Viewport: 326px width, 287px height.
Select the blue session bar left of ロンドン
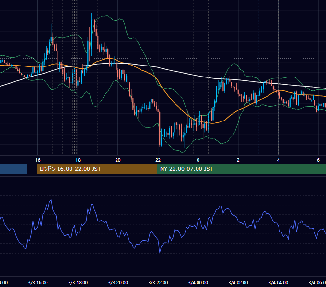13,169
